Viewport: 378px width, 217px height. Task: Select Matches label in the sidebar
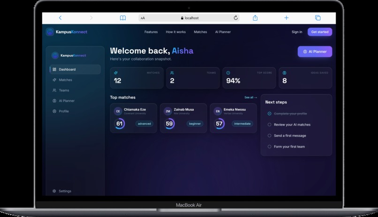(x=66, y=80)
